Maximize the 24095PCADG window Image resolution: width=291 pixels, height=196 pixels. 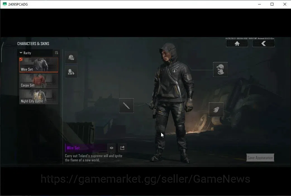tap(272, 4)
